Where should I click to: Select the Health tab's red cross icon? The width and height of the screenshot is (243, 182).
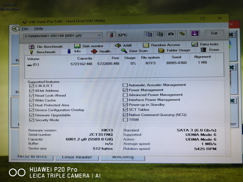pyautogui.click(x=94, y=51)
